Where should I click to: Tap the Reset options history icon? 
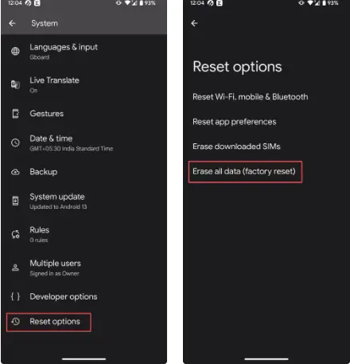pos(15,322)
